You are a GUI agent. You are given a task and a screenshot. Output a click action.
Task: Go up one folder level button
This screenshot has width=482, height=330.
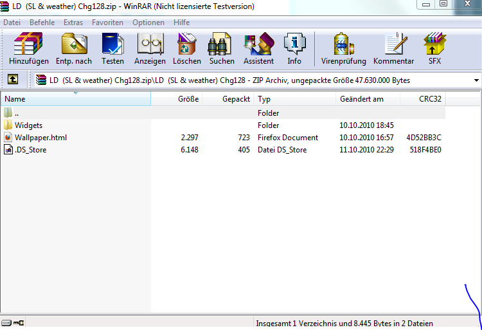pyautogui.click(x=12, y=80)
